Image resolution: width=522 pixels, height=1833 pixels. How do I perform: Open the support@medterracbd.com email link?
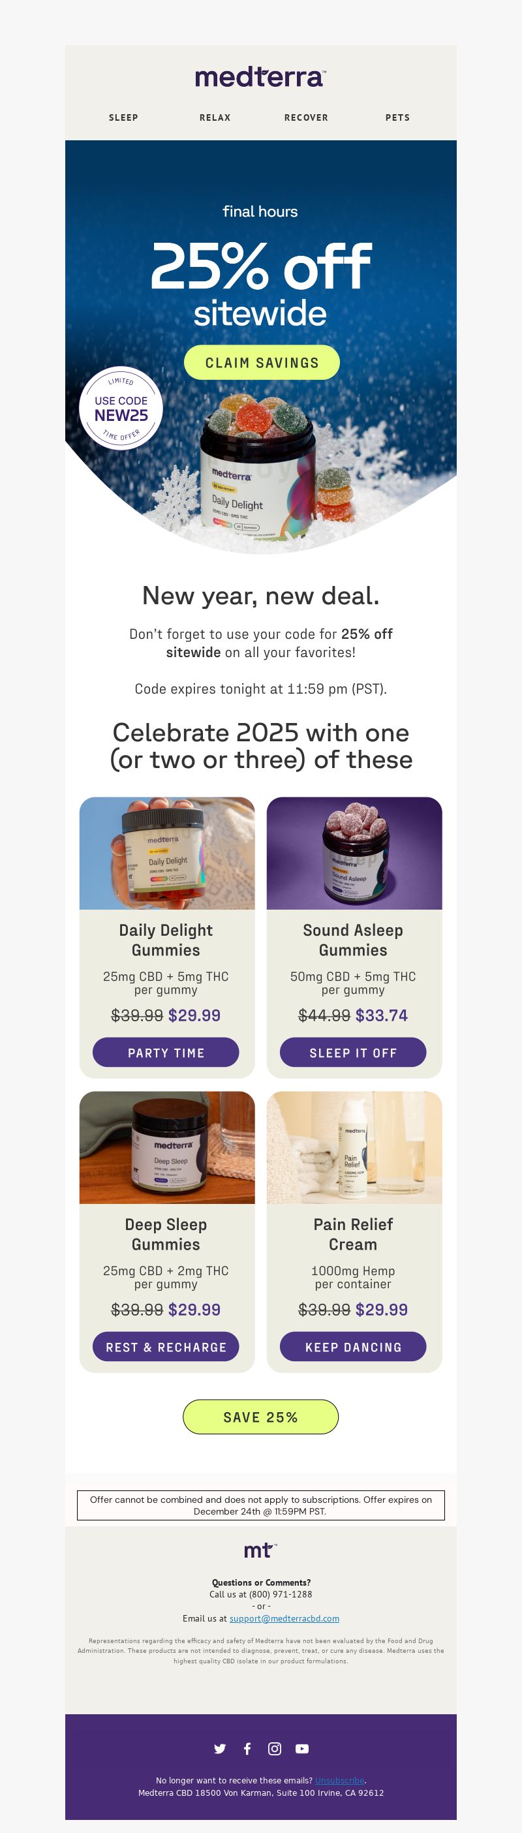coord(284,1618)
